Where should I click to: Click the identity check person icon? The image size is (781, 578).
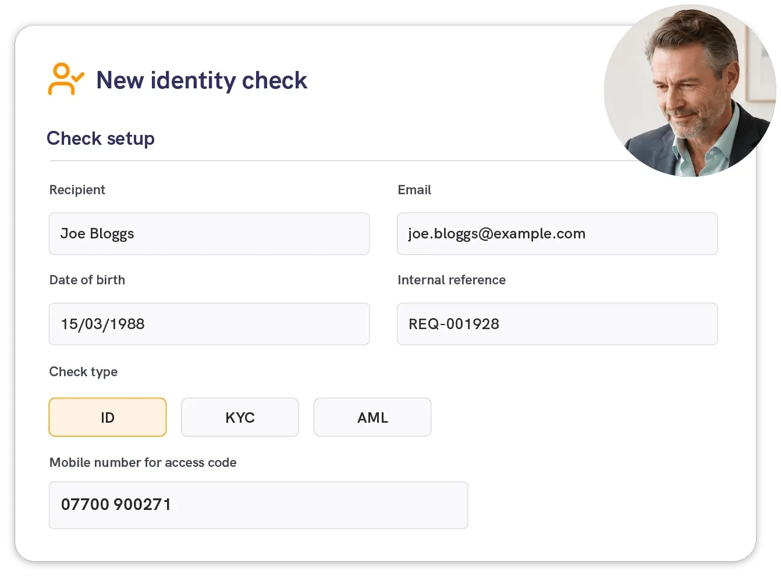click(66, 79)
